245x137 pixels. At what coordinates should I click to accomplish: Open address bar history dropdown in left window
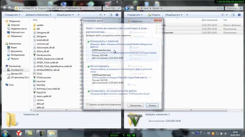coord(95,8)
